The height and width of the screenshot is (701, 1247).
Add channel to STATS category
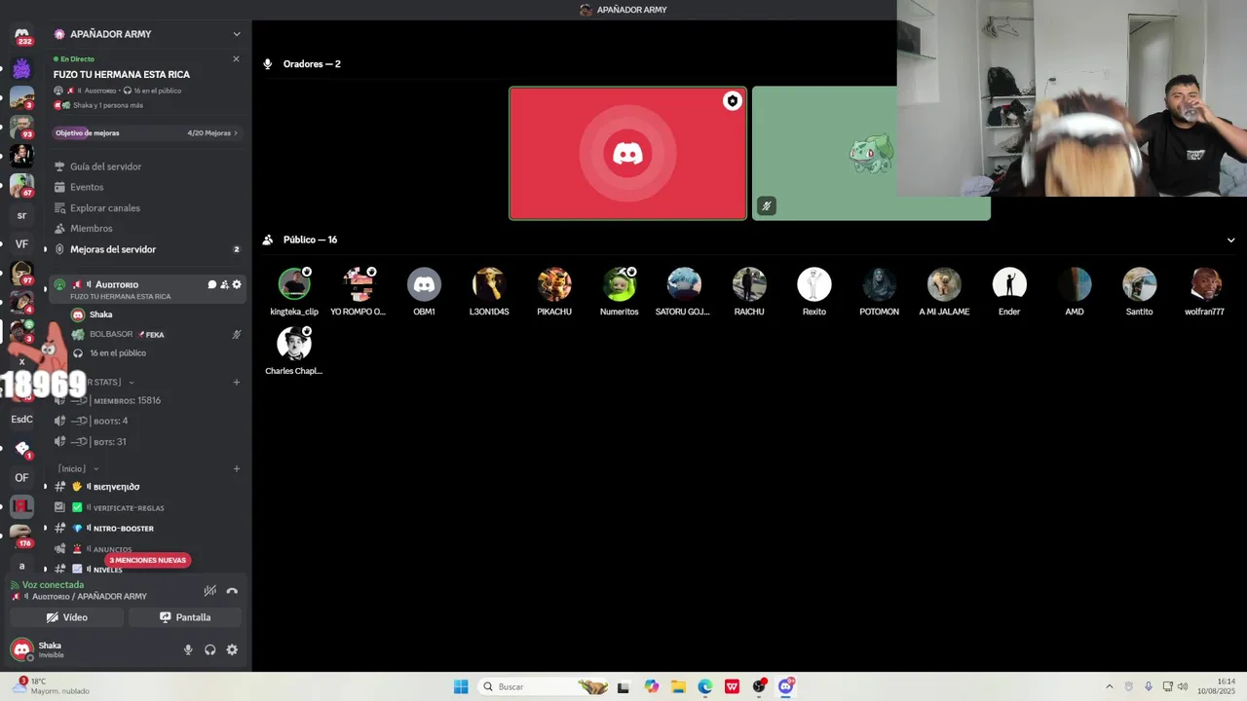236,382
